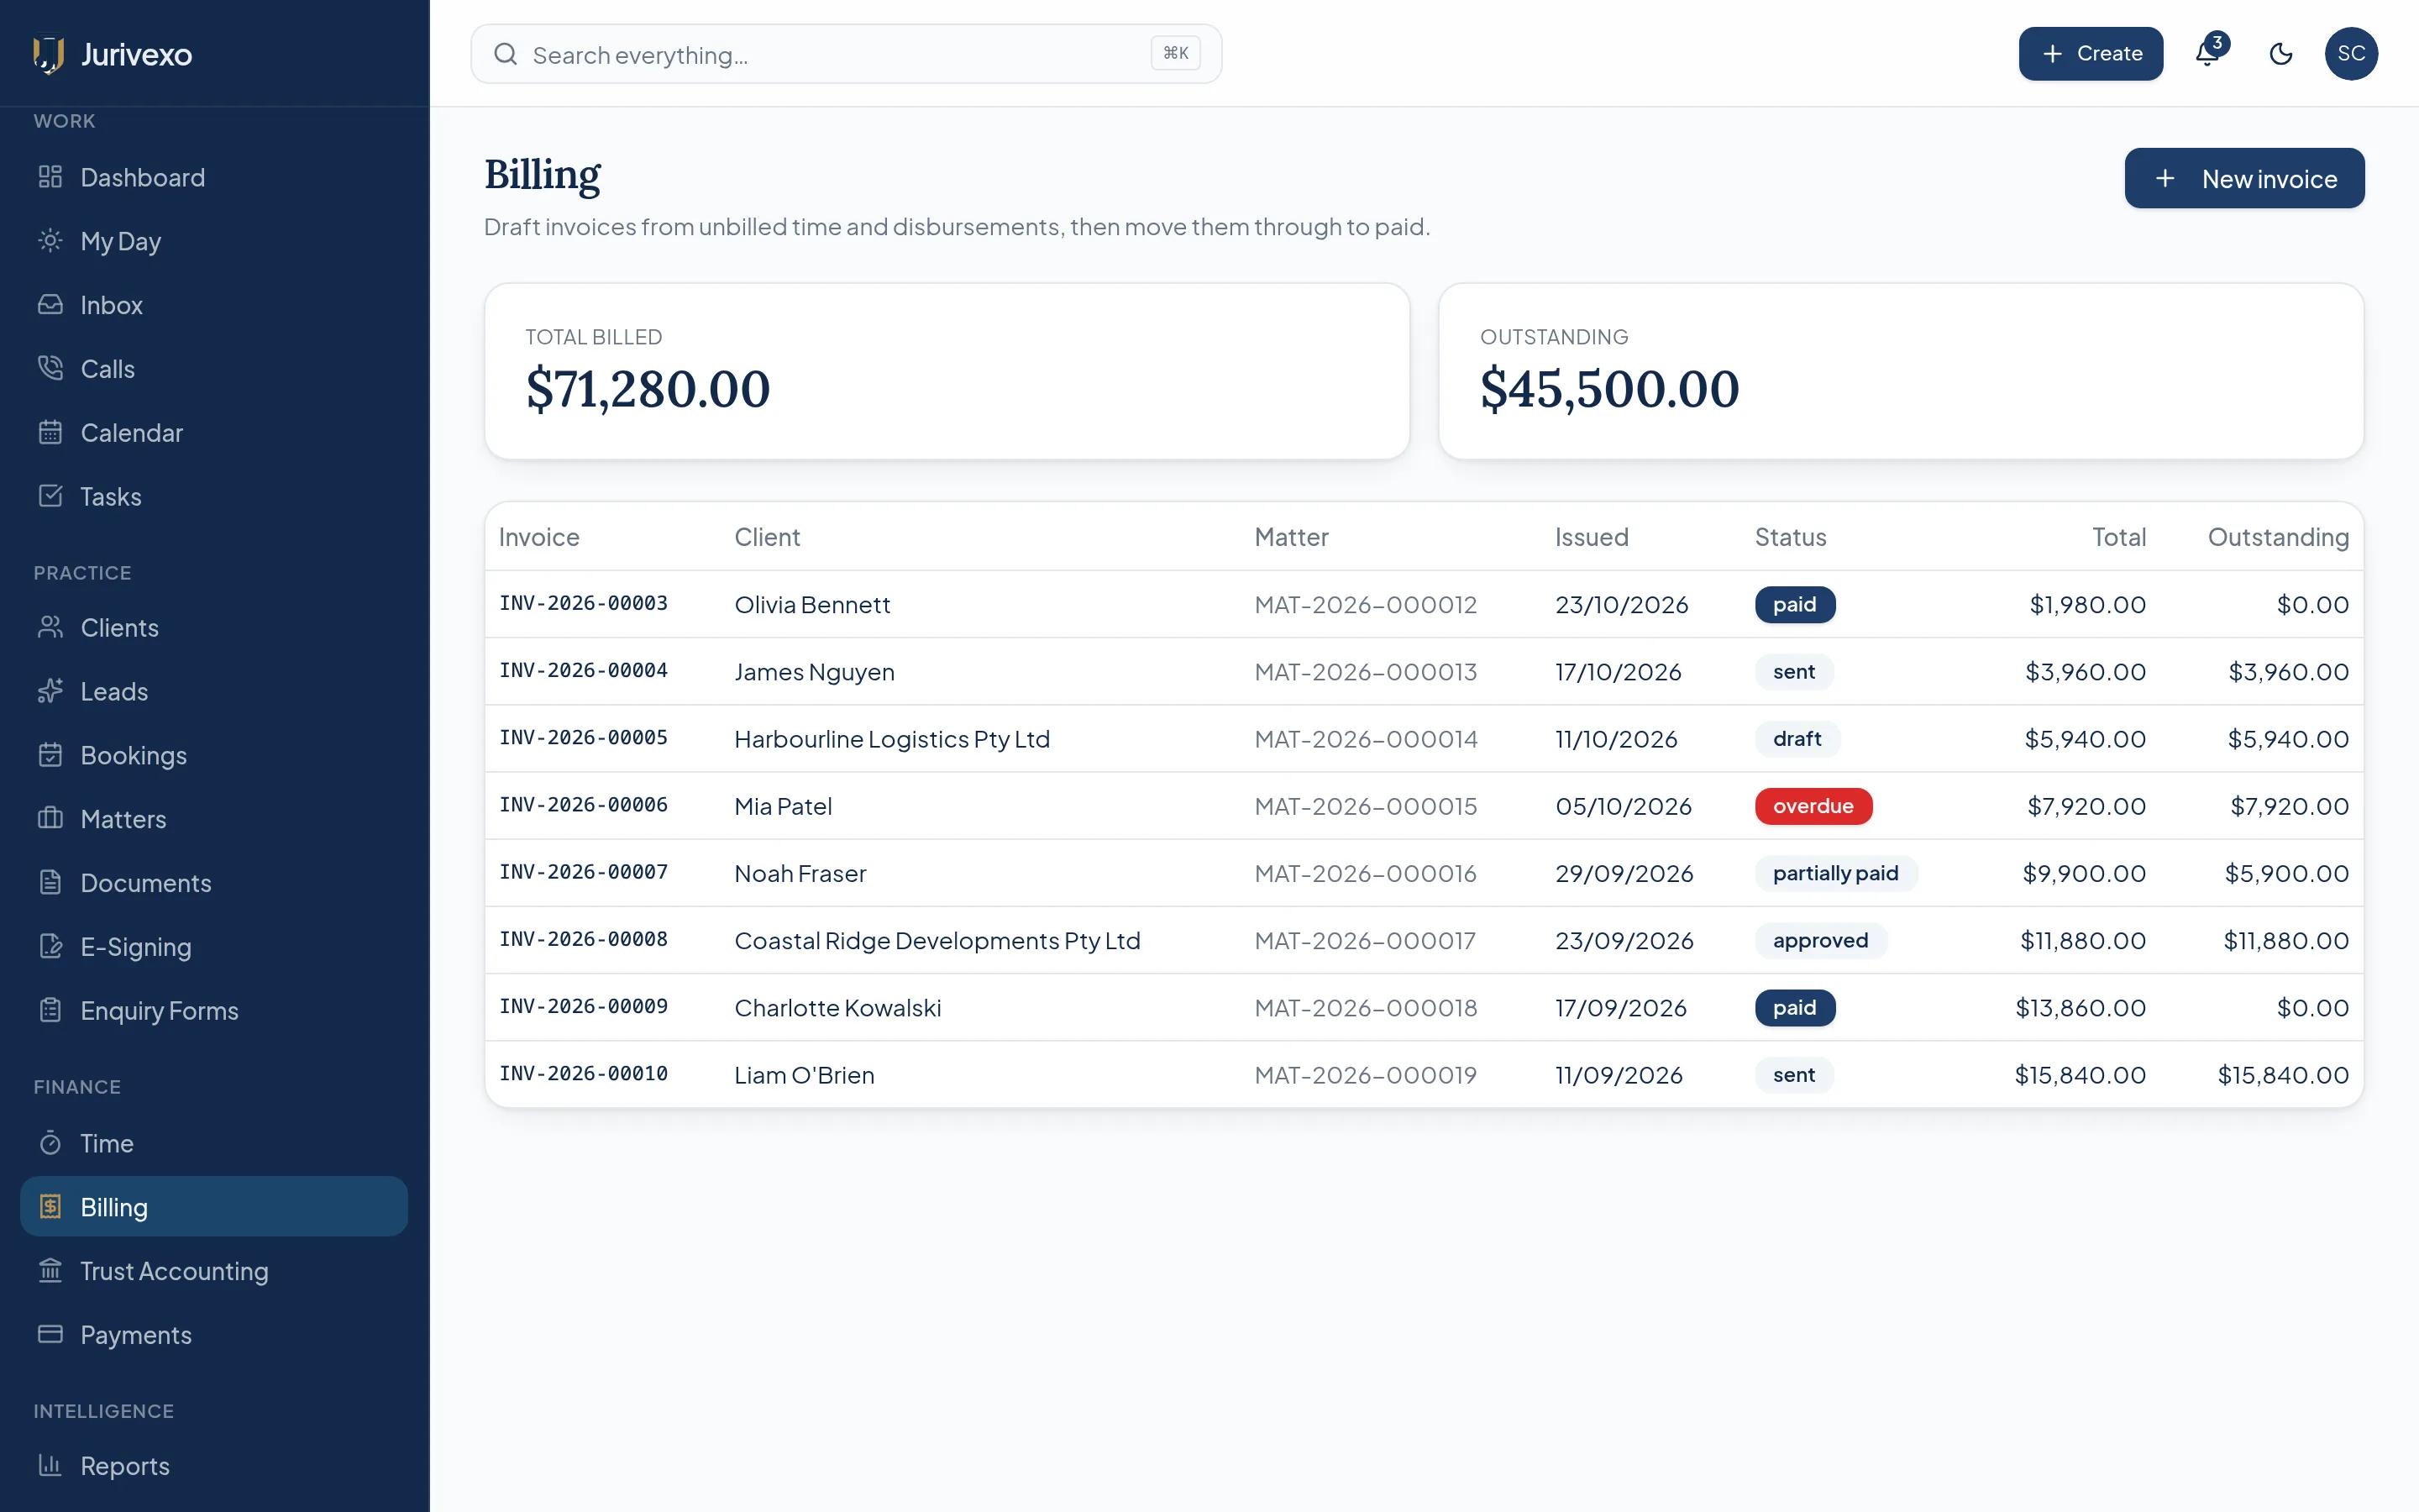Open the Calendar icon in sidebar
This screenshot has height=1512, width=2419.
pyautogui.click(x=50, y=433)
